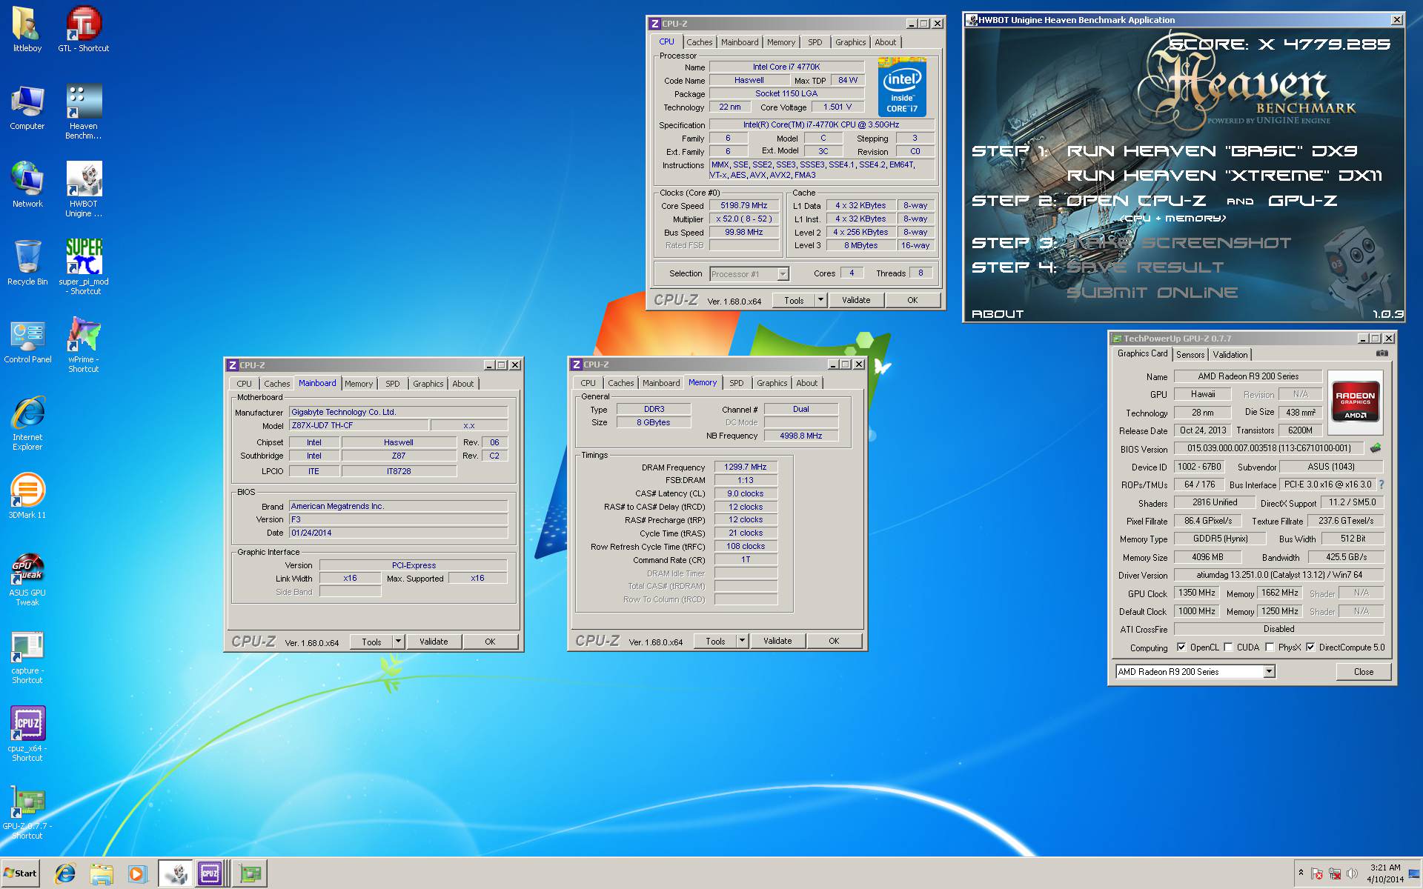Expand Tools dropdown arrow in Mainboard window
Viewport: 1423px width, 889px height.
coord(398,642)
